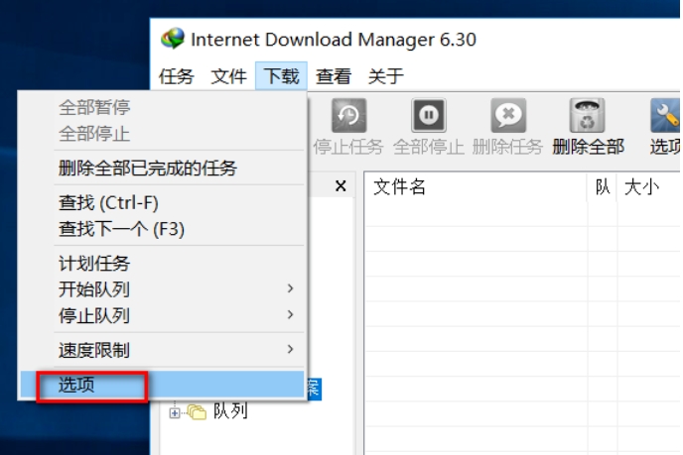Click the 全部停止 pause toolbar icon
Screen dimensions: 683x455
[x=429, y=115]
